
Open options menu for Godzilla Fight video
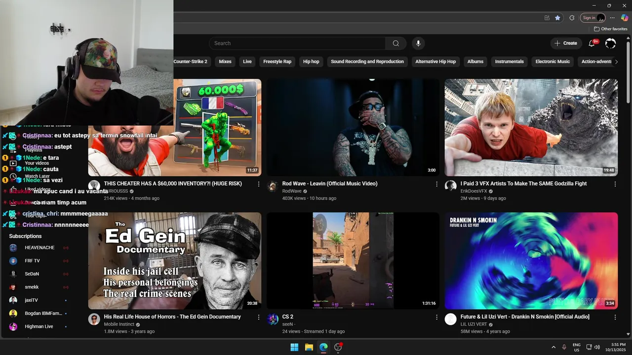coord(615,184)
